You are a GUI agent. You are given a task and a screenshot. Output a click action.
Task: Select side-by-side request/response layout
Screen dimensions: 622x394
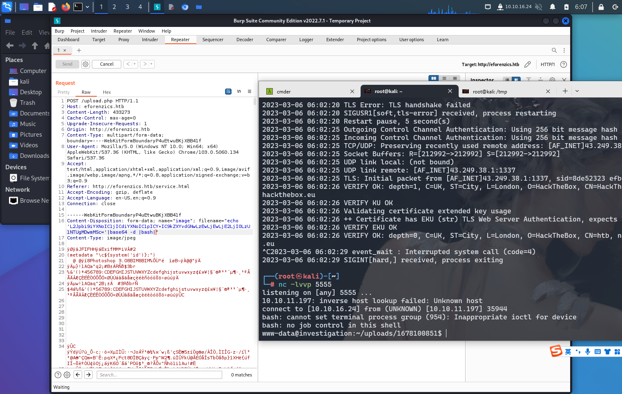433,78
